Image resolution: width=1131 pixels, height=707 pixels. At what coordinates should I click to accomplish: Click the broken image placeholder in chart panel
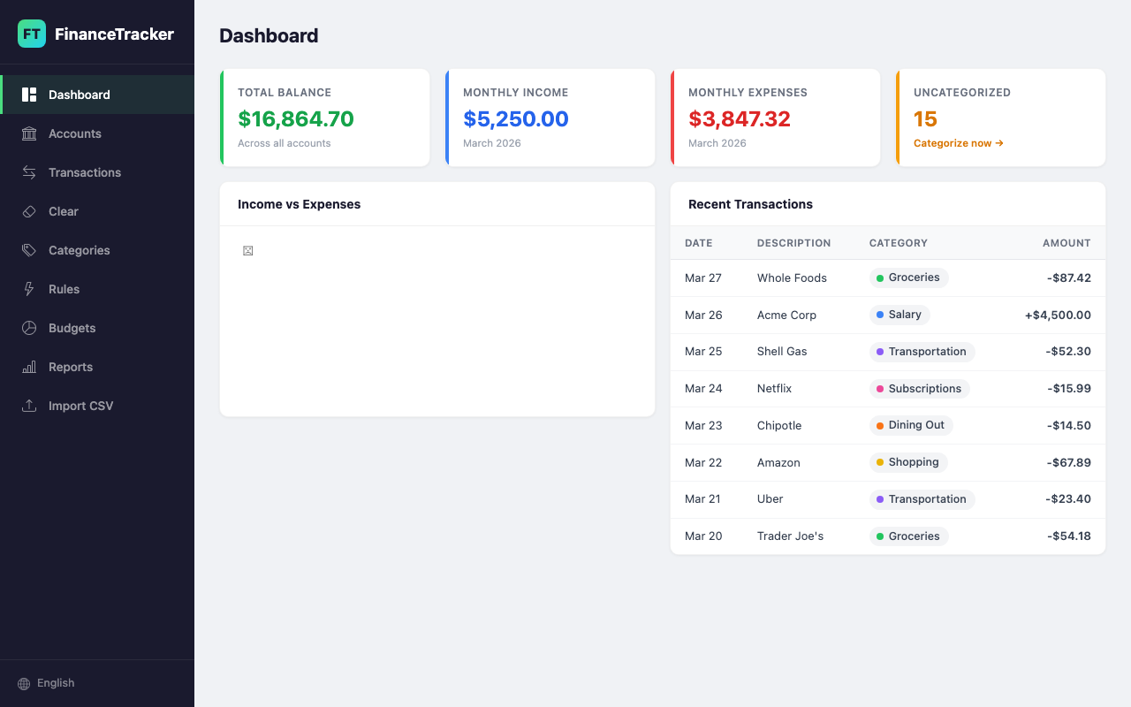point(247,250)
